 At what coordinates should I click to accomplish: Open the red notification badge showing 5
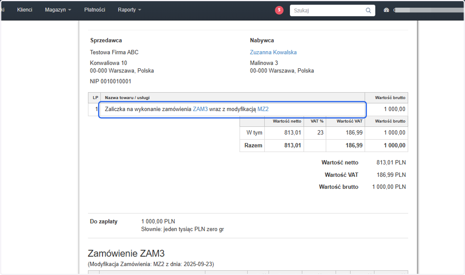(279, 10)
